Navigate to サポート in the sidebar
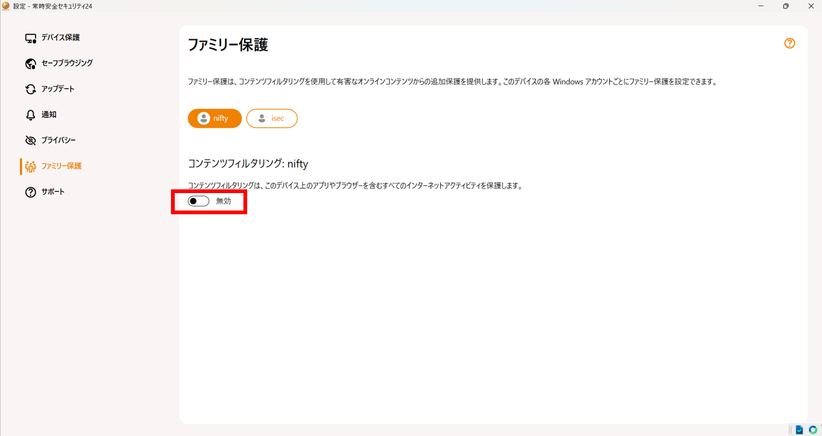 click(52, 191)
